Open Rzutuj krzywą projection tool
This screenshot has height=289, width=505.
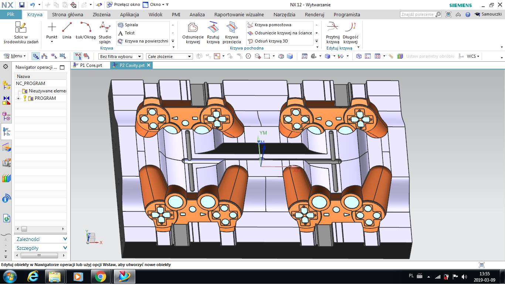click(213, 33)
